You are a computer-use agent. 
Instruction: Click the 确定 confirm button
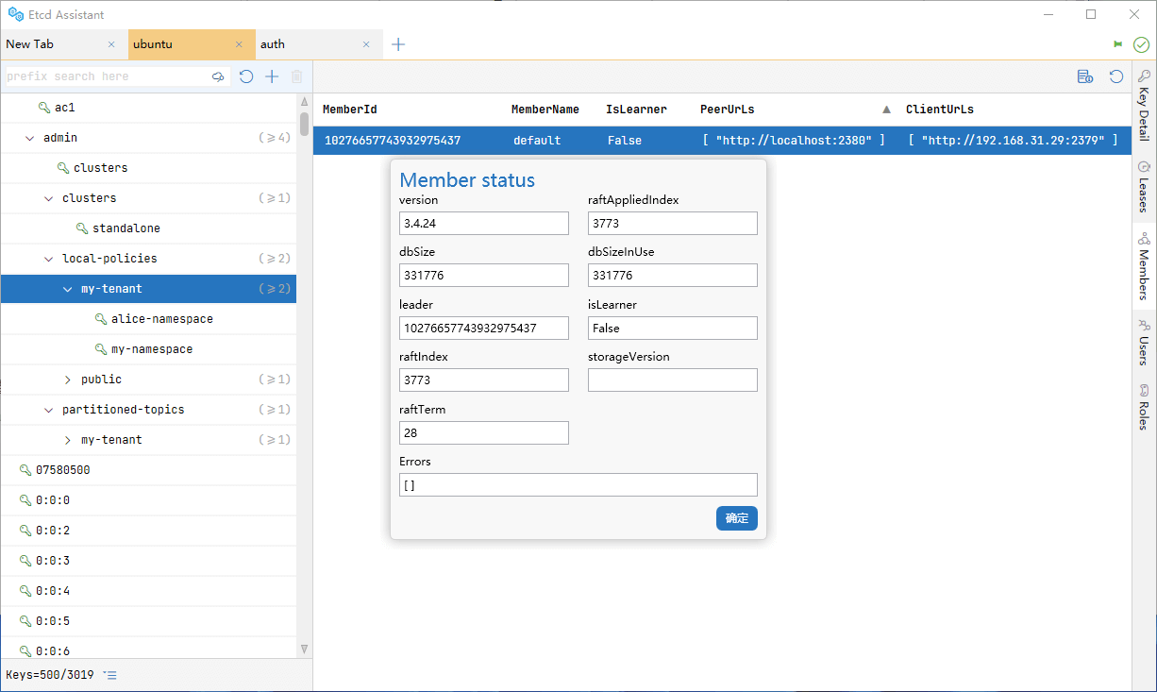tap(736, 518)
